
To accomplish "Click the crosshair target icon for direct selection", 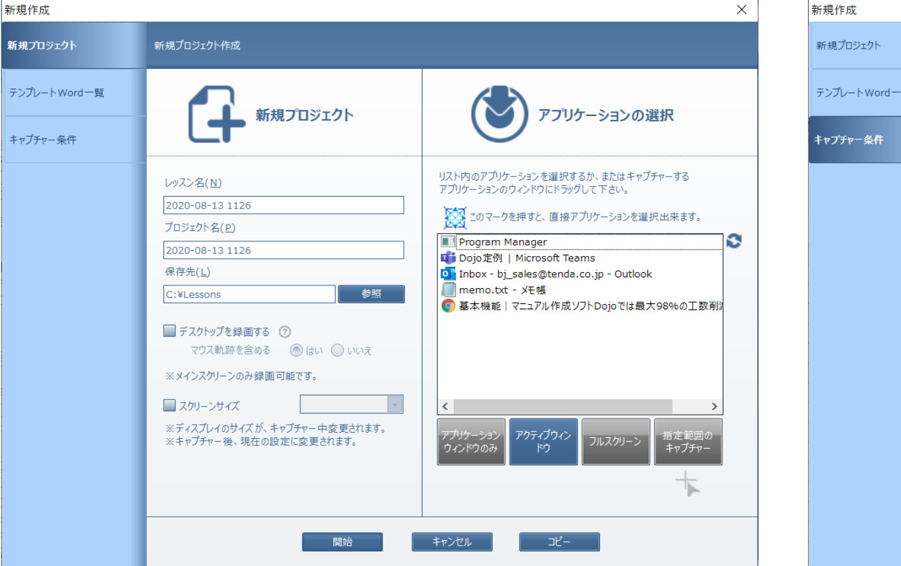I will (x=455, y=217).
